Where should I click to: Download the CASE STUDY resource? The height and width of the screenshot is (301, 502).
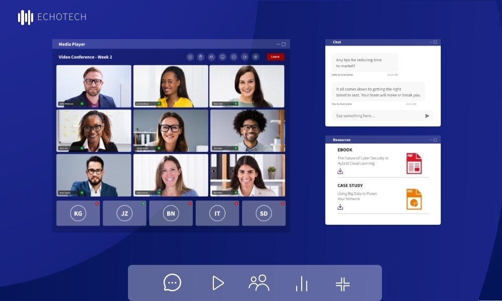click(x=340, y=207)
